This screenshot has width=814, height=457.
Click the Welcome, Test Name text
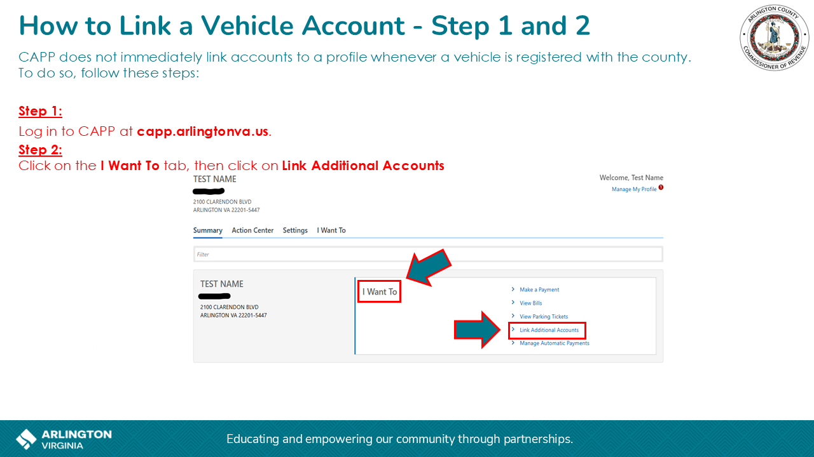631,178
